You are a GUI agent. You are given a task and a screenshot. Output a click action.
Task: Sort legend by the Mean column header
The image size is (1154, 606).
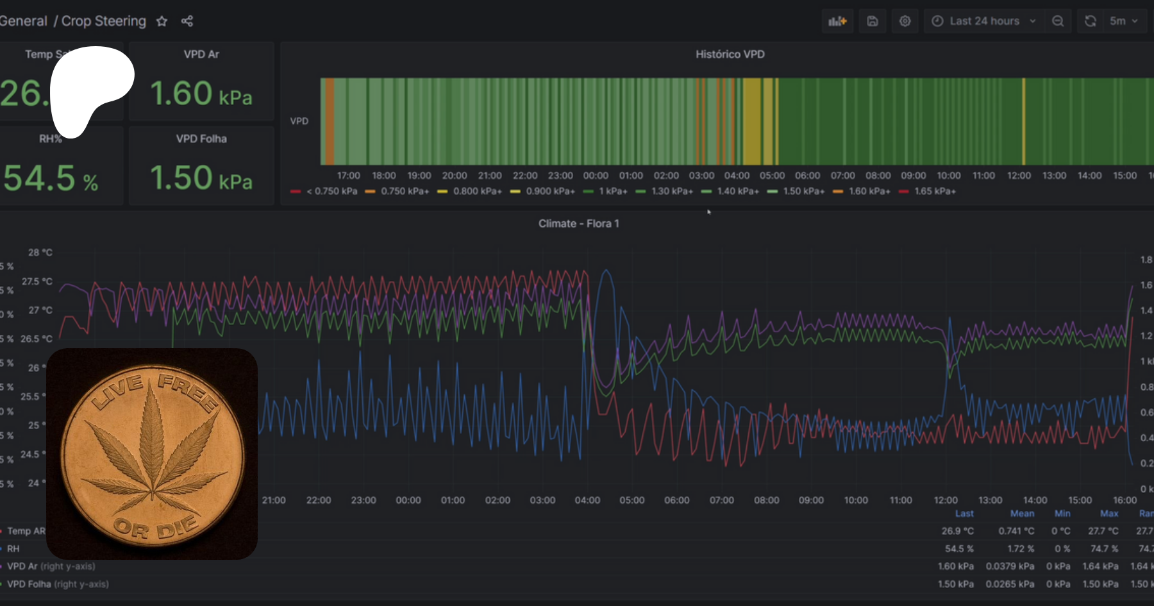1022,514
